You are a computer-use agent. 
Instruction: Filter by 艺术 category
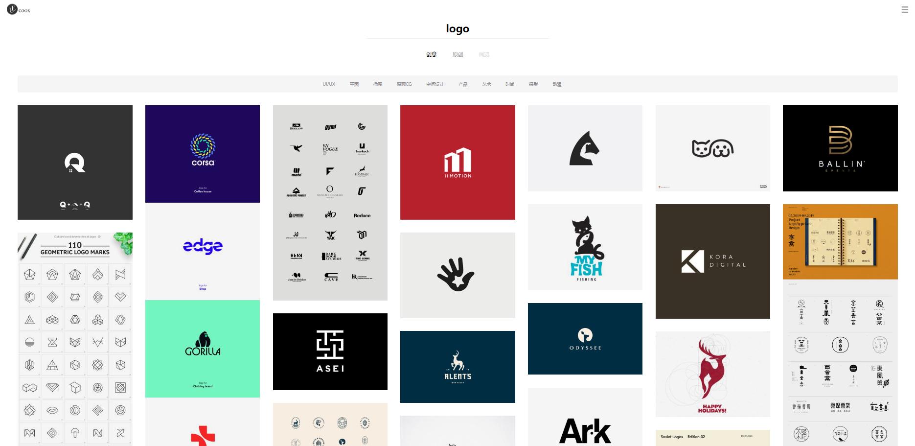tap(486, 84)
